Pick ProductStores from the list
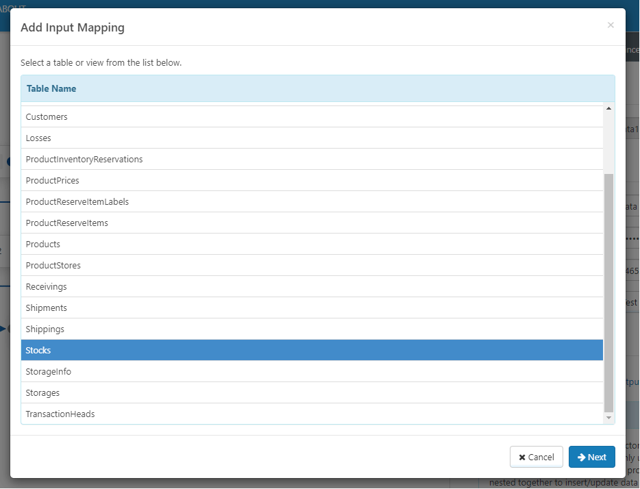This screenshot has width=640, height=489. point(53,266)
